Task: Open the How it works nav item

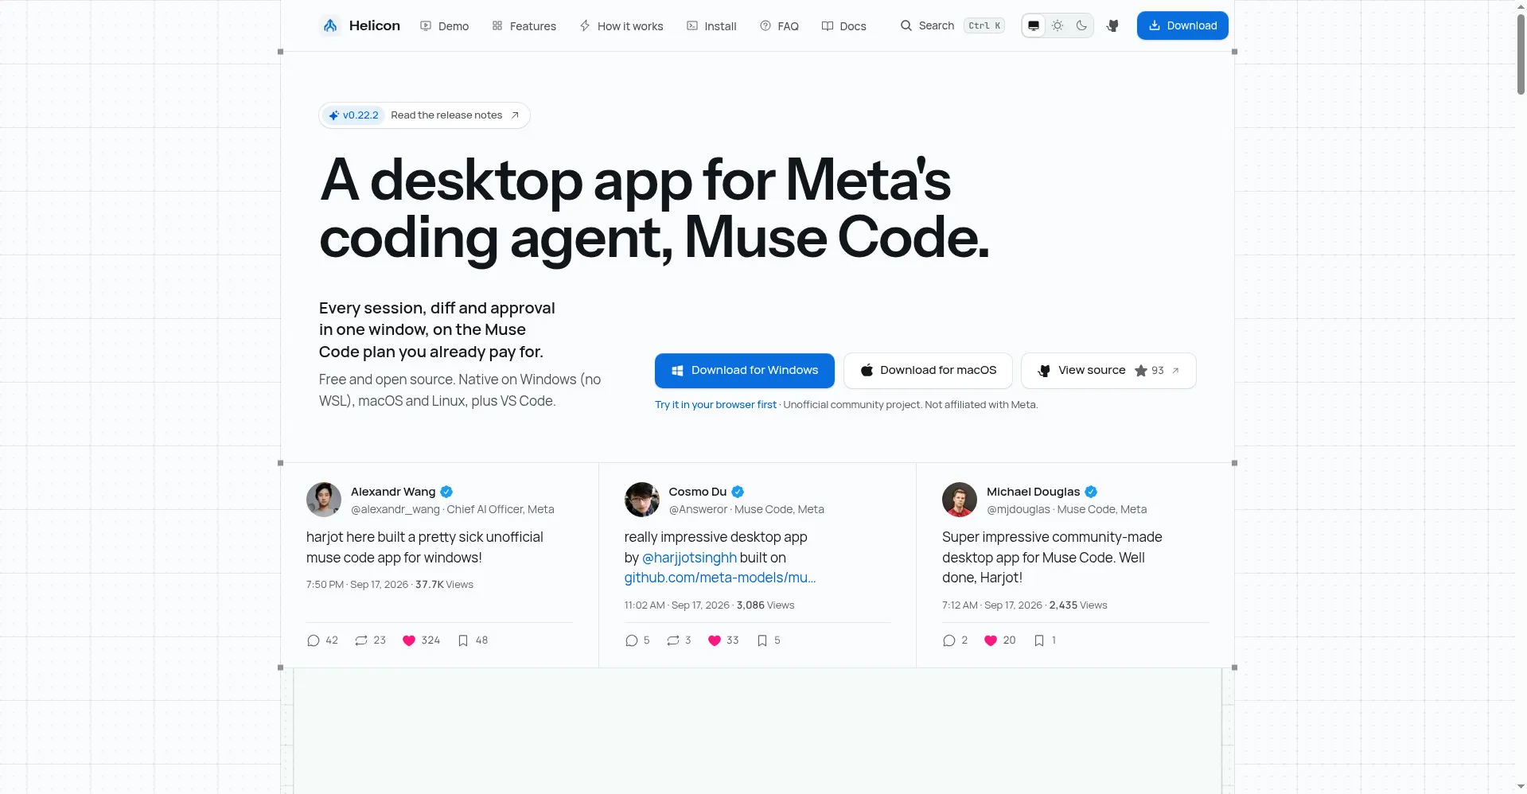Action: pyautogui.click(x=621, y=26)
